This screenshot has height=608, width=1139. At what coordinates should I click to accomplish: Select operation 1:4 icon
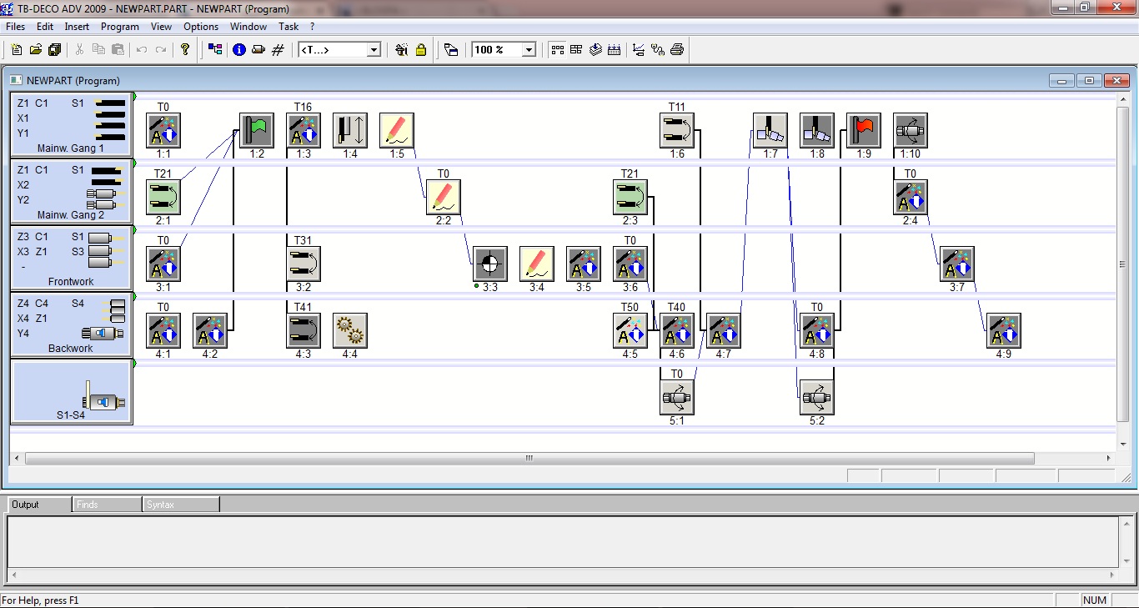coord(350,131)
